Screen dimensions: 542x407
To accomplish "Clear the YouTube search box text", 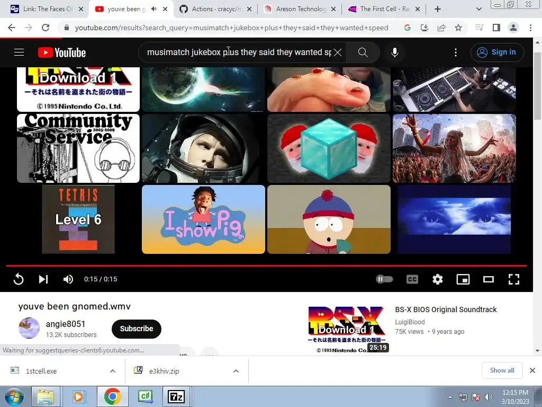I will coord(338,52).
